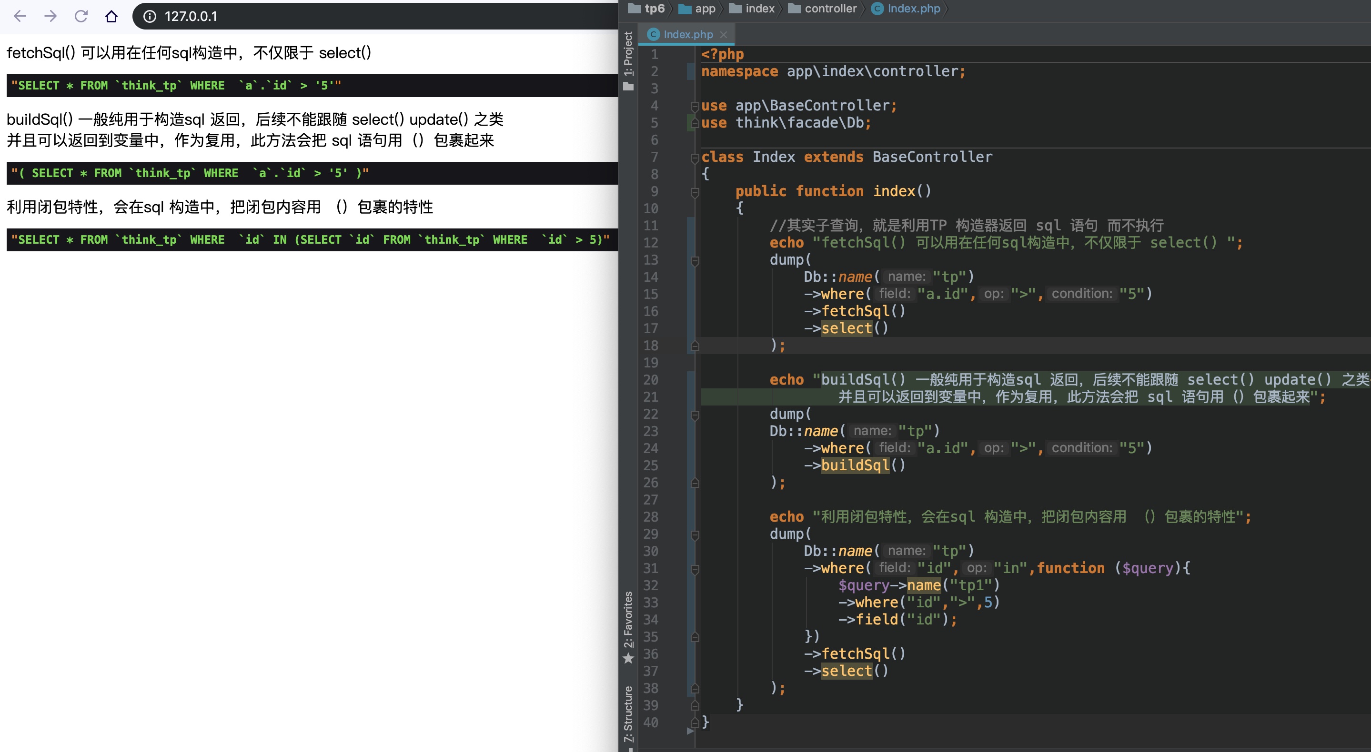Select Index.php breadcrumb item
The height and width of the screenshot is (752, 1371).
coord(906,9)
